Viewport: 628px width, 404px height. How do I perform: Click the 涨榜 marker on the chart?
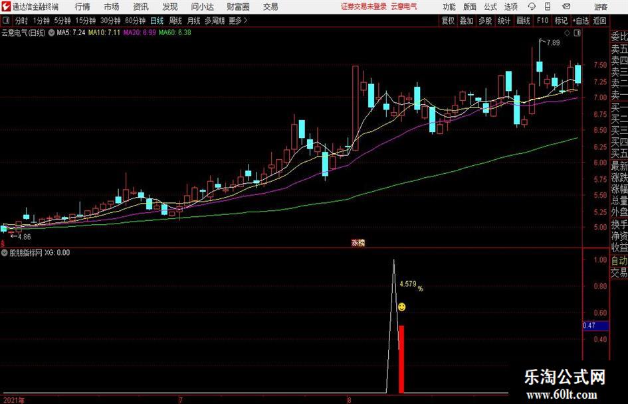tap(358, 243)
